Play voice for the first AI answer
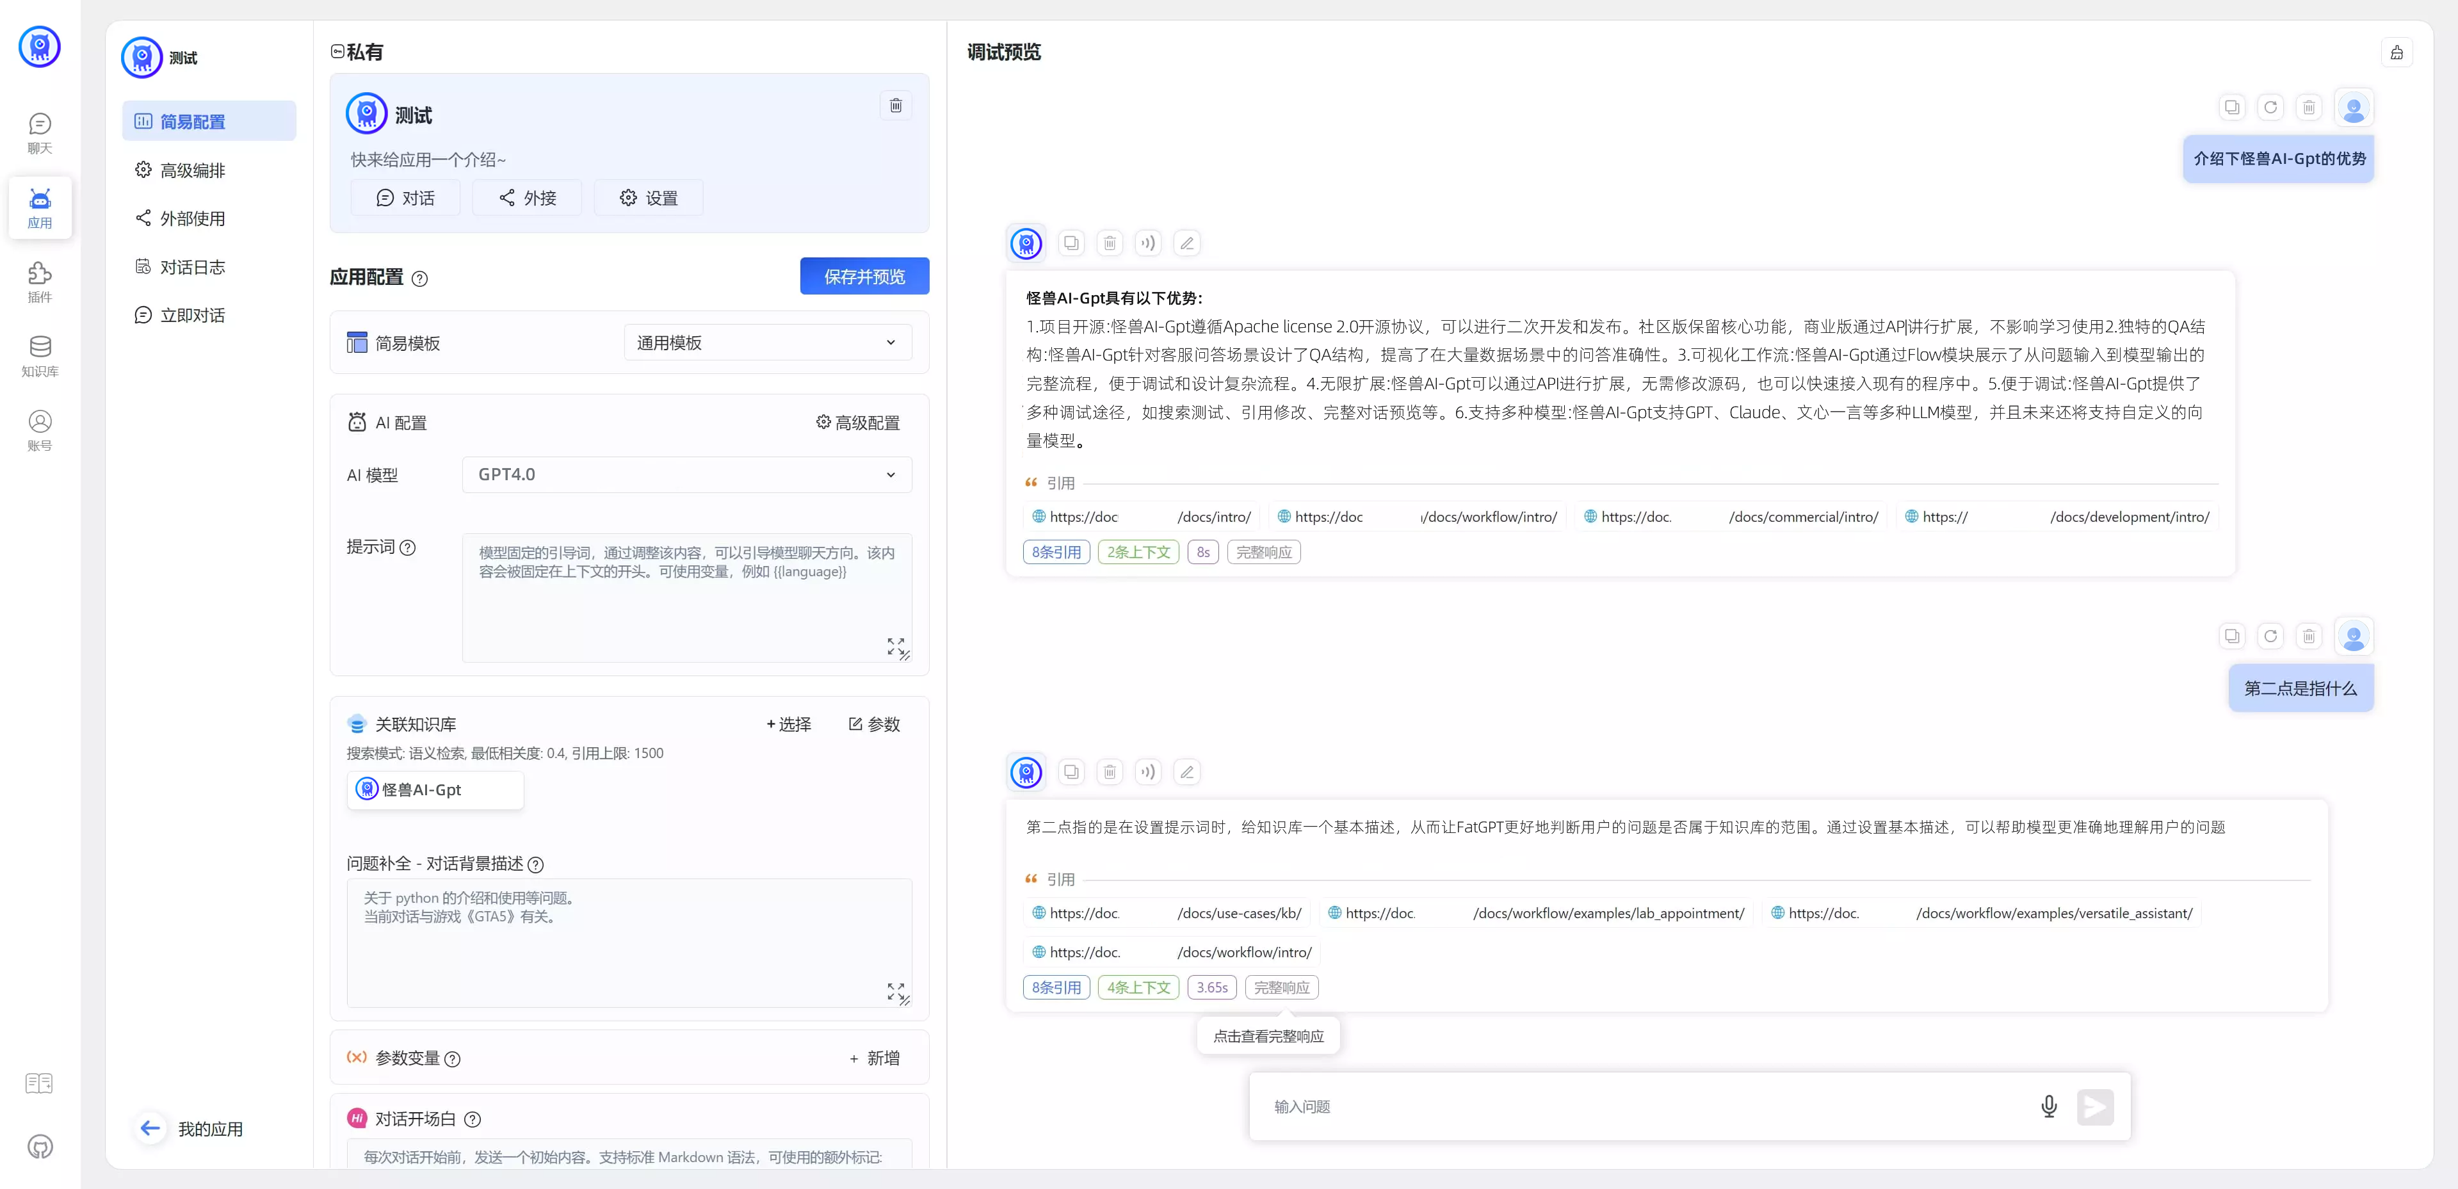The image size is (2458, 1189). [1148, 243]
